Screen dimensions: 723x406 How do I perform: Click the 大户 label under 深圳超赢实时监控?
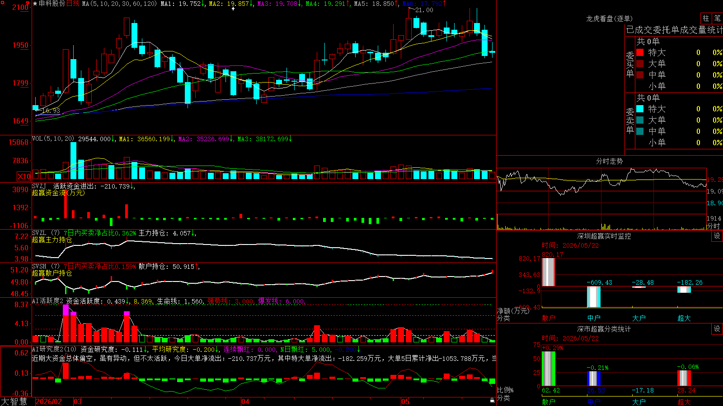pos(639,318)
